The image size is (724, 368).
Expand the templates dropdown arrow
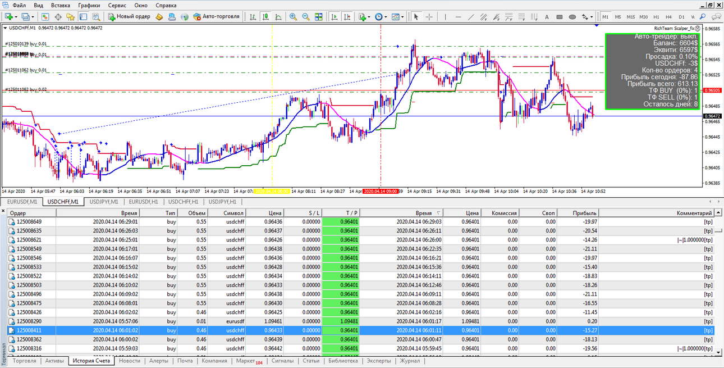[x=402, y=17]
